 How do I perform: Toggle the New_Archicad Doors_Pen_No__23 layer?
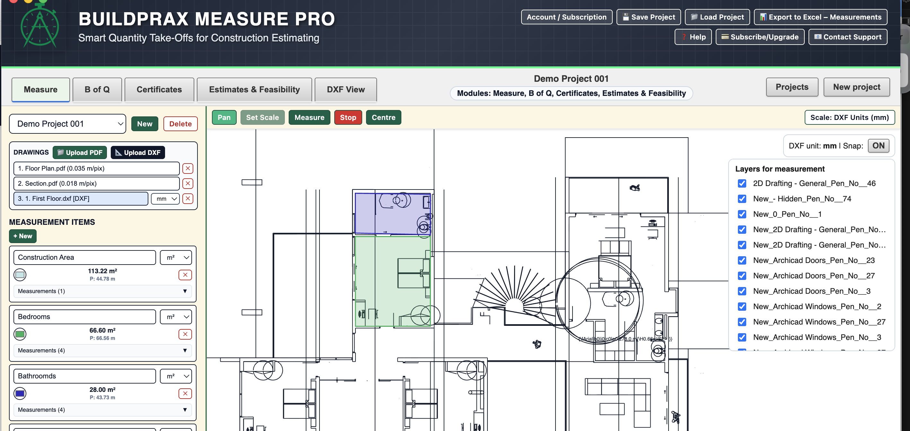tap(742, 260)
